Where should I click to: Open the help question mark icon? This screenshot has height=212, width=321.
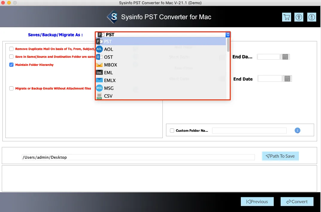(299, 17)
